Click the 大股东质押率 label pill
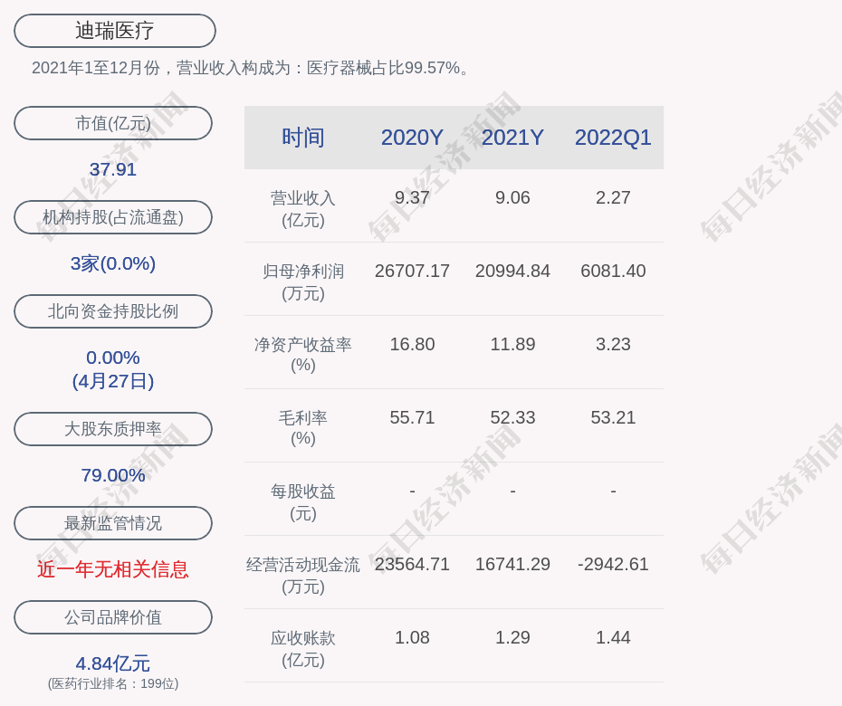The height and width of the screenshot is (706, 842). (x=113, y=429)
